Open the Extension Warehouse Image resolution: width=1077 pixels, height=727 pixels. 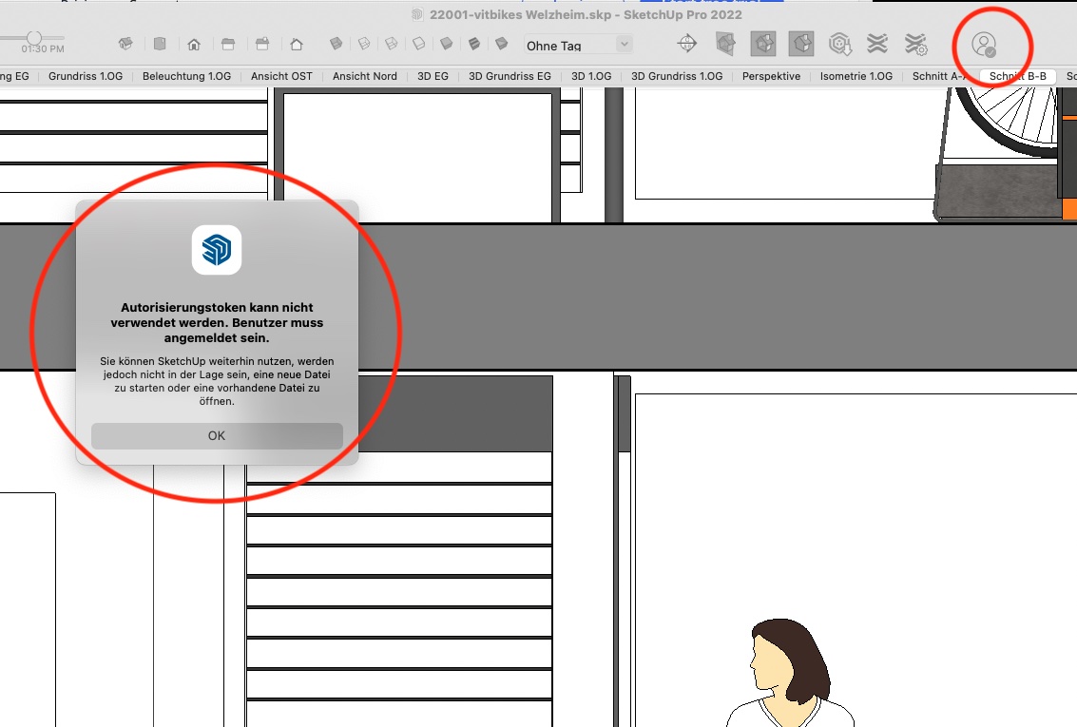click(877, 44)
